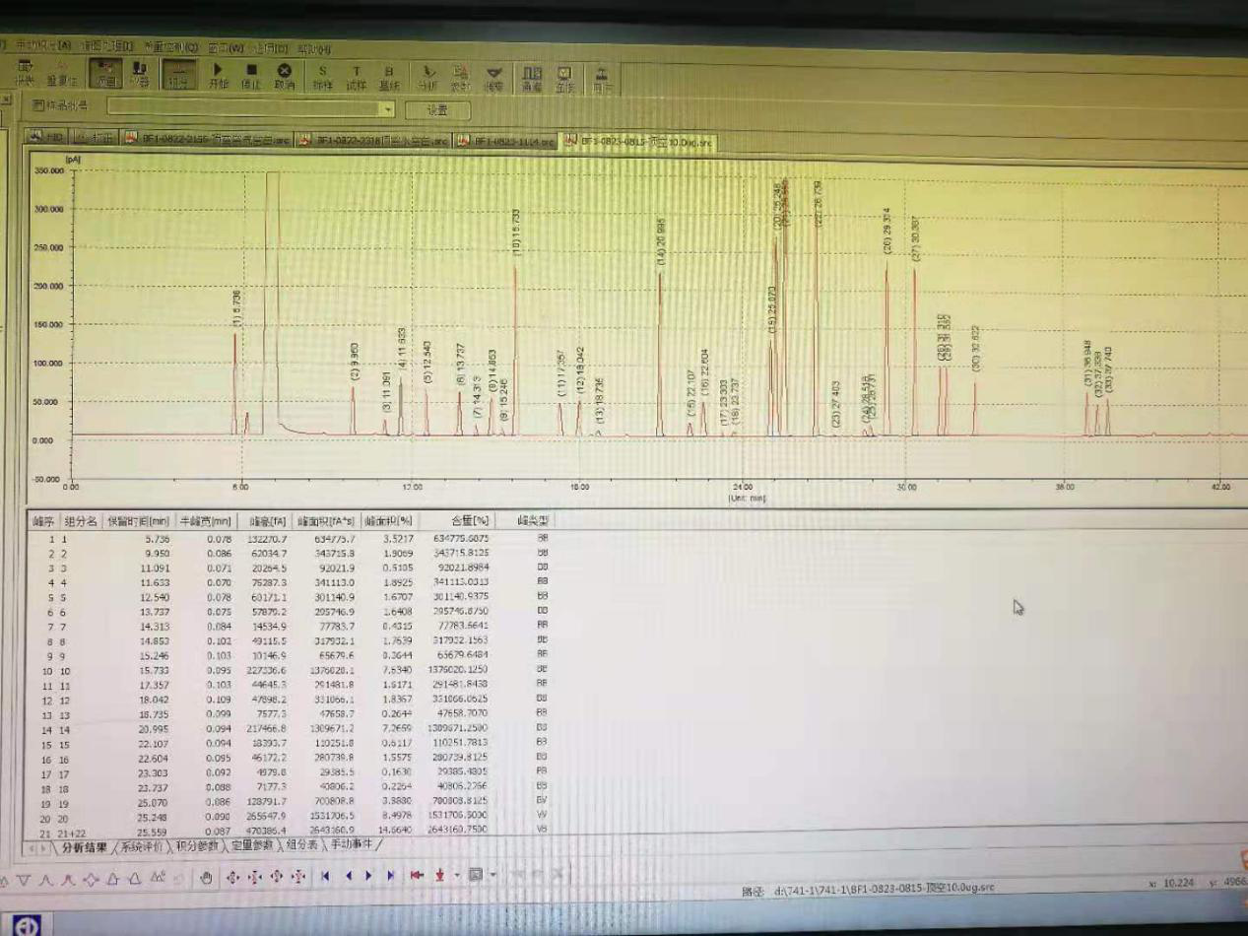Expand the 样品编号 combo box dropdown
This screenshot has width=1248, height=936.
coord(388,108)
